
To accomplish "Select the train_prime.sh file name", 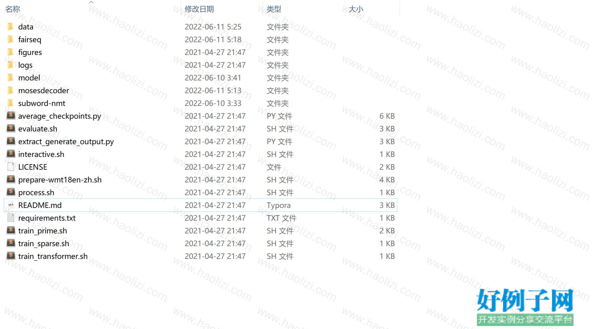I will (x=43, y=231).
